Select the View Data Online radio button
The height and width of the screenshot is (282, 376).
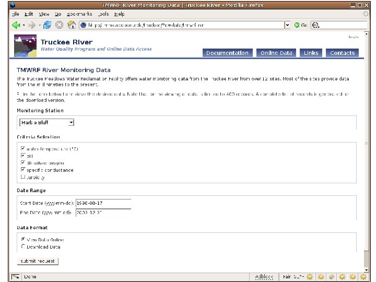tap(23, 239)
